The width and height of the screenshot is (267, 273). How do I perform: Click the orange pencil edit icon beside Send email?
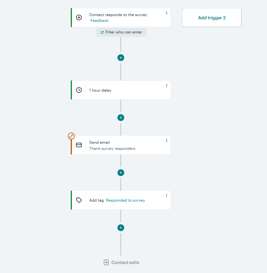(71, 136)
